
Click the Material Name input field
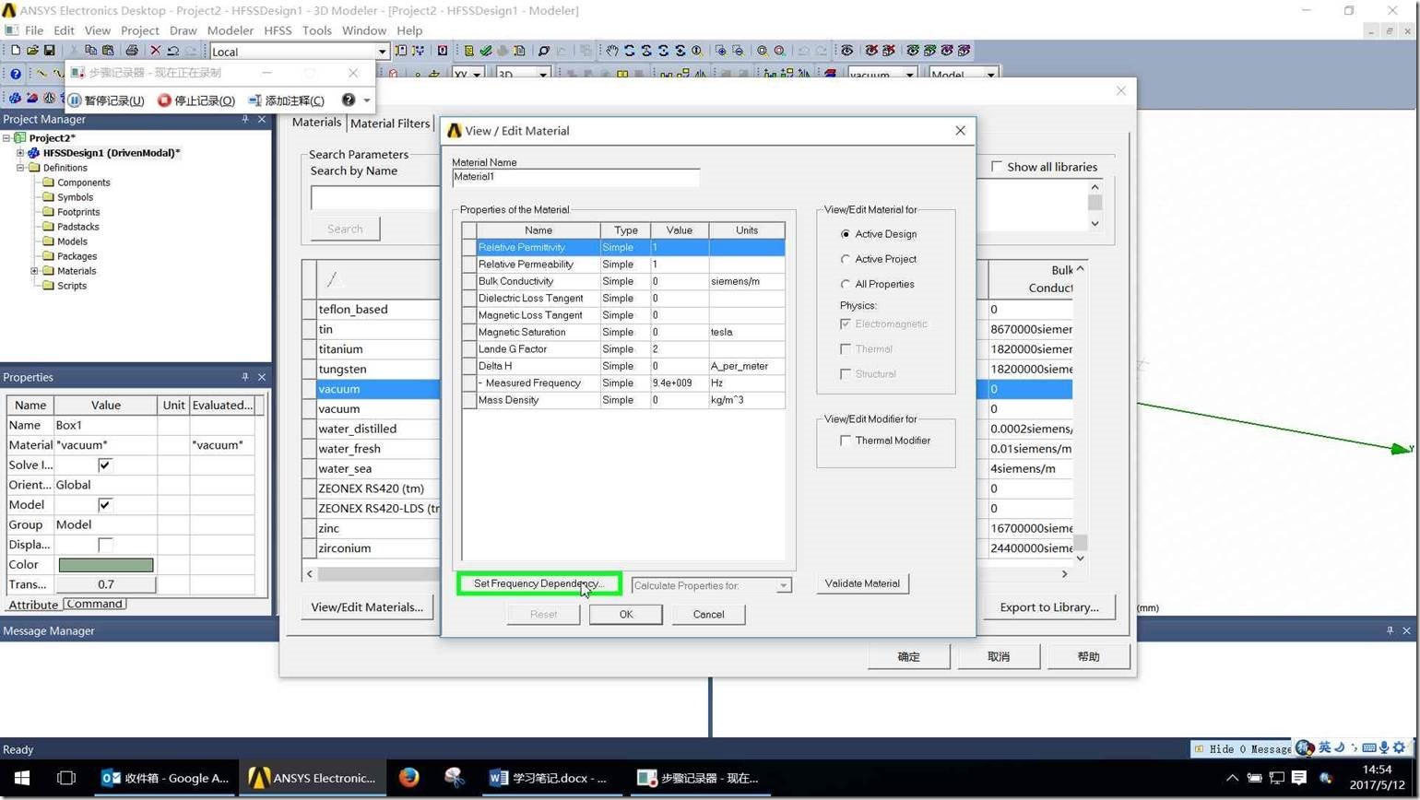pos(575,177)
